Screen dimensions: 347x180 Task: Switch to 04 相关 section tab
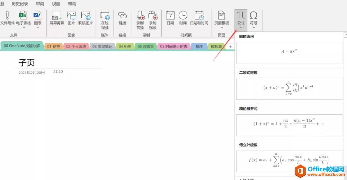(125, 47)
